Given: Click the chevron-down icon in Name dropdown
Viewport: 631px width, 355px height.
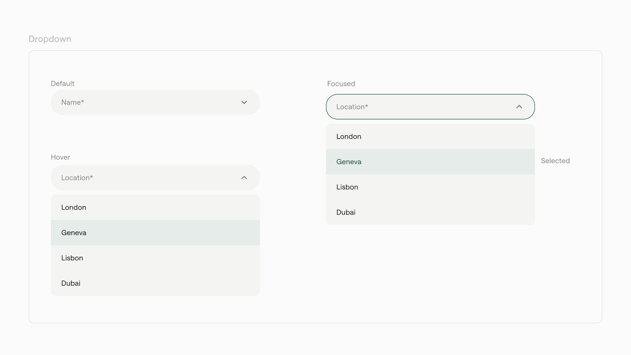Looking at the screenshot, I should [x=244, y=102].
